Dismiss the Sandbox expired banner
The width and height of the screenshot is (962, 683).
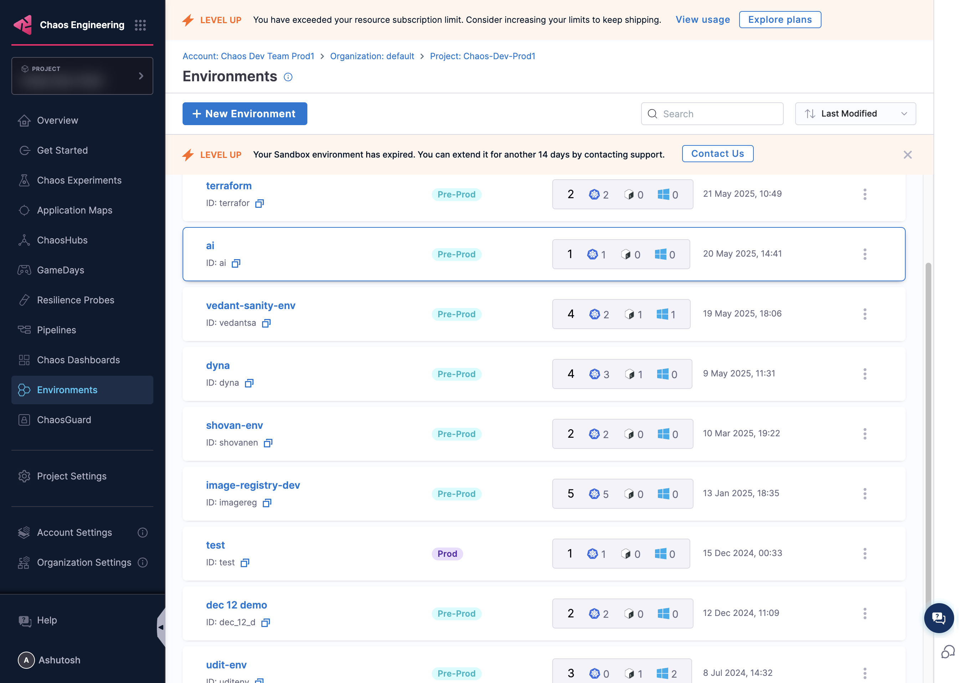(x=907, y=155)
